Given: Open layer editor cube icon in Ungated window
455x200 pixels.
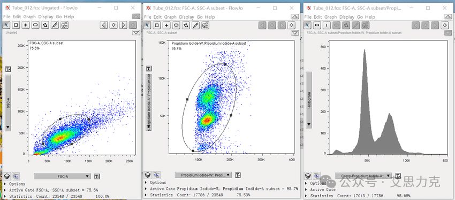Looking at the screenshot, I should [x=6, y=176].
